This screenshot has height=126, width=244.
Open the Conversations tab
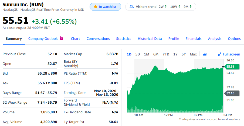98,38
